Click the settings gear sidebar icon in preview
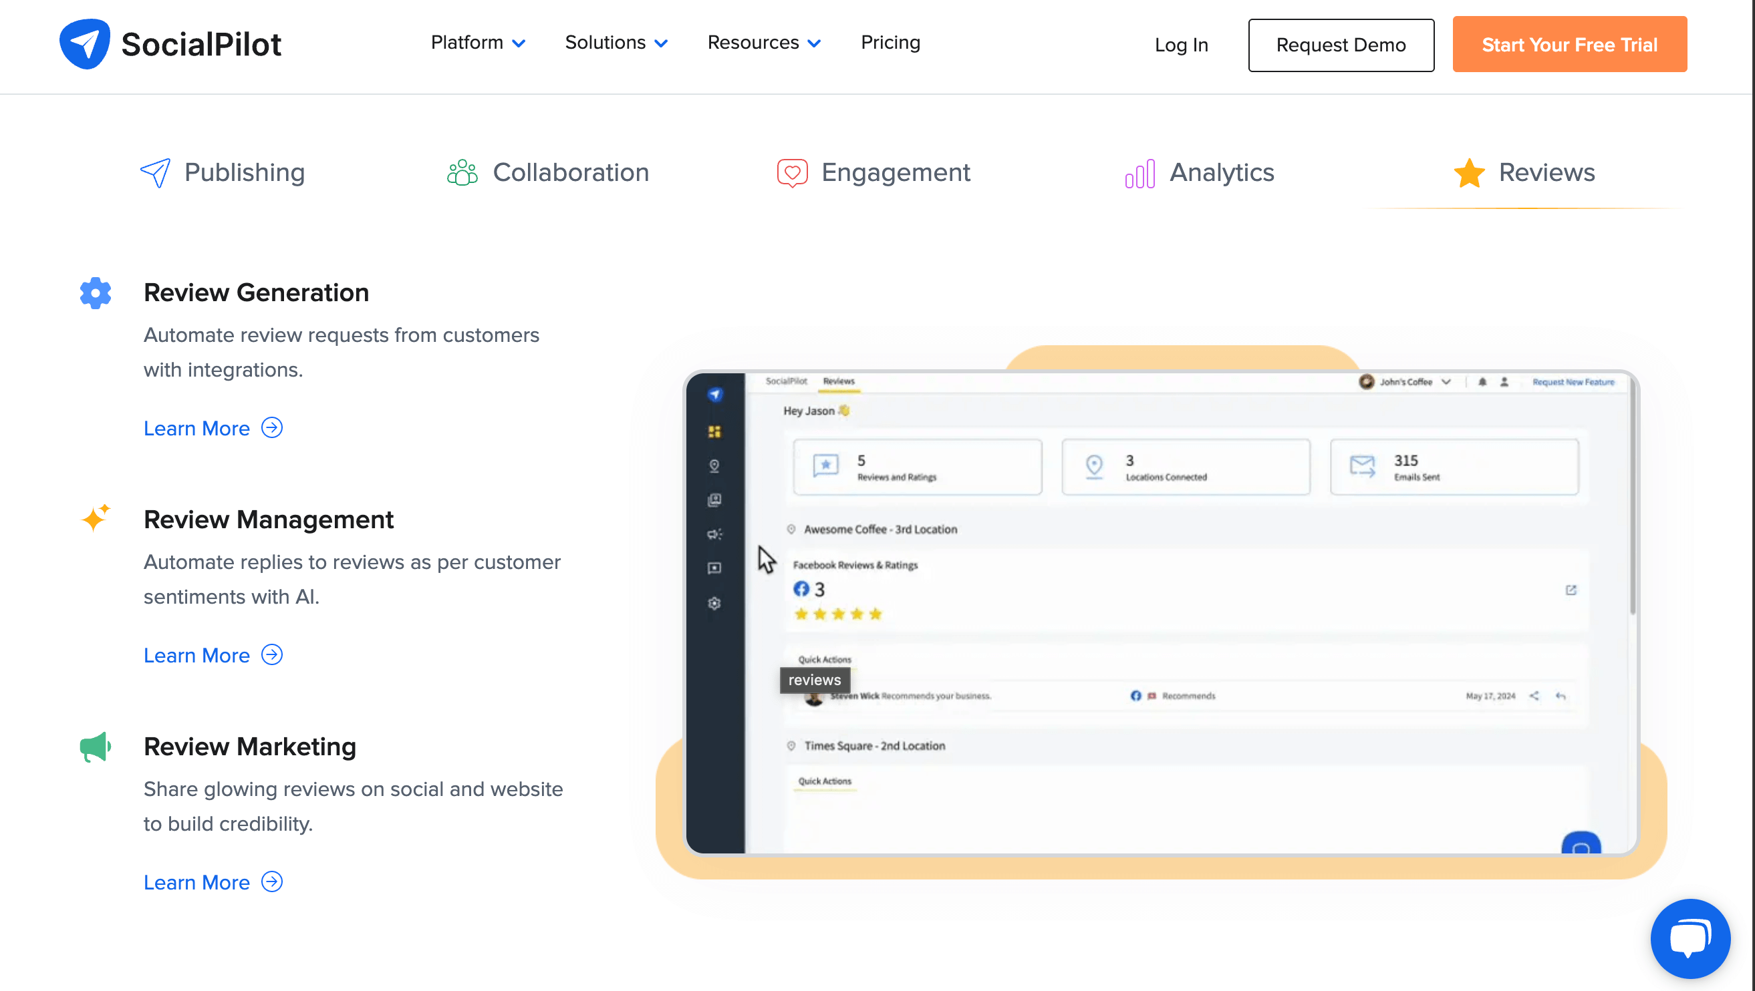 pyautogui.click(x=714, y=603)
